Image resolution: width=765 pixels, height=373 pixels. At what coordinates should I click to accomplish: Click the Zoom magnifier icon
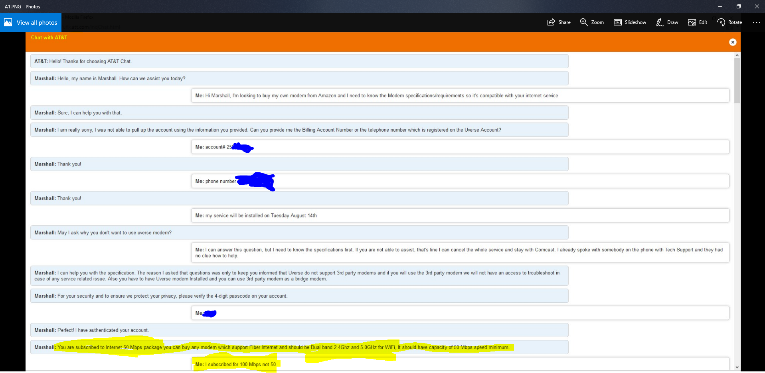pyautogui.click(x=584, y=22)
